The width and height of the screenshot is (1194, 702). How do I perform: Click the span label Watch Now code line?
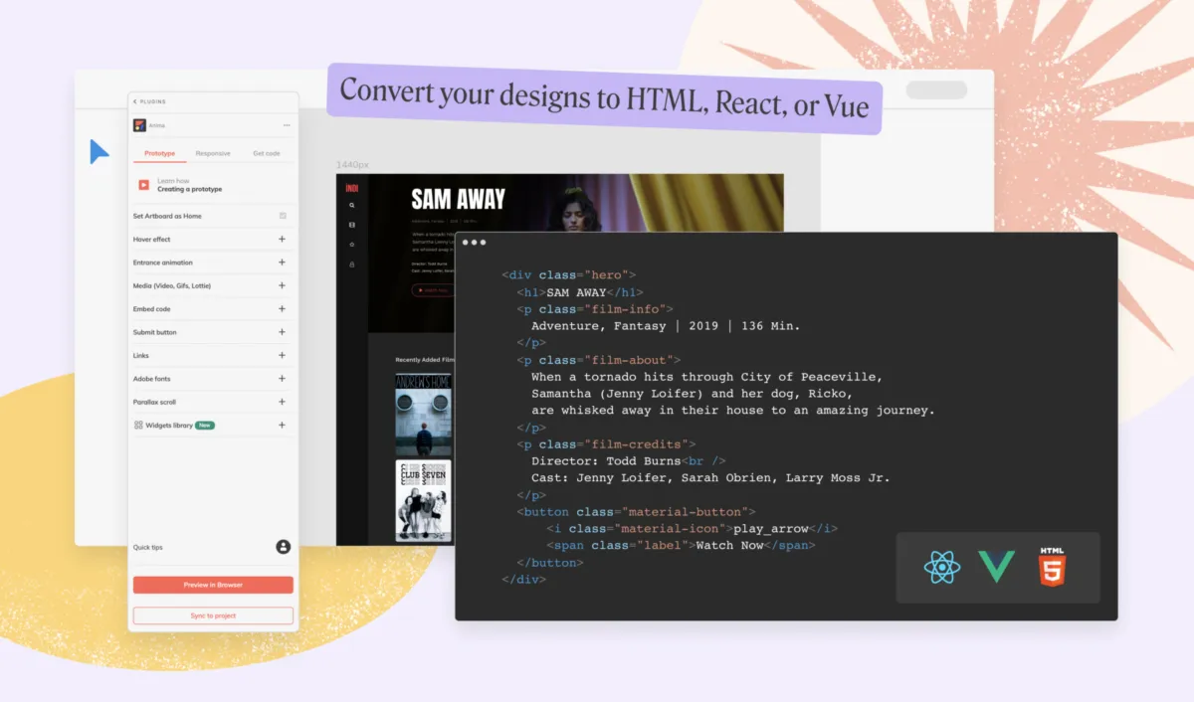click(x=681, y=545)
